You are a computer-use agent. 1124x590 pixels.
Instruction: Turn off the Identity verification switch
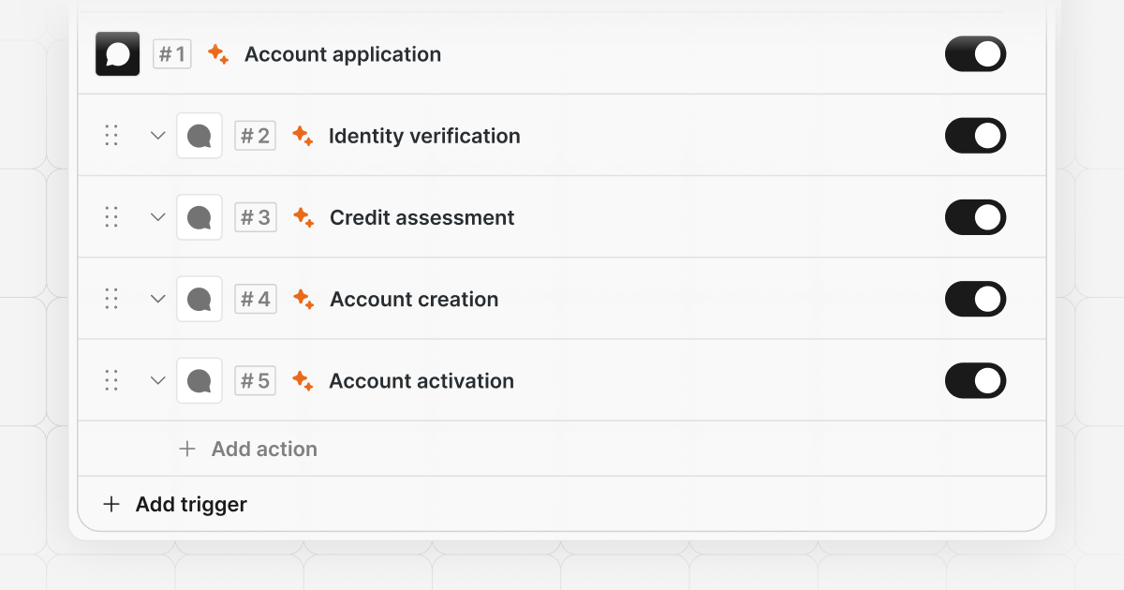tap(975, 136)
